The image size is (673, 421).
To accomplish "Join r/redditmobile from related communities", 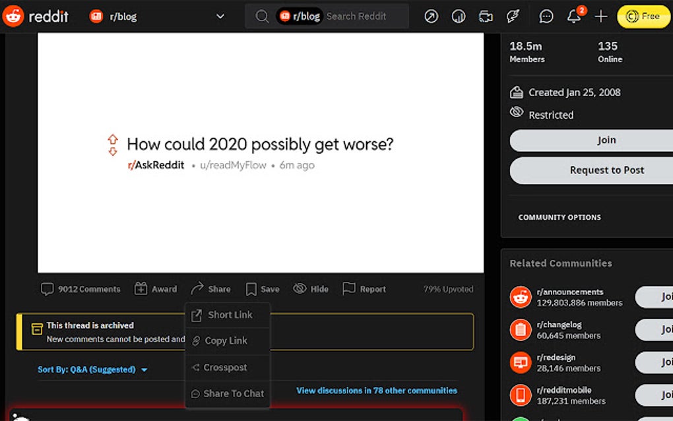I will point(654,395).
